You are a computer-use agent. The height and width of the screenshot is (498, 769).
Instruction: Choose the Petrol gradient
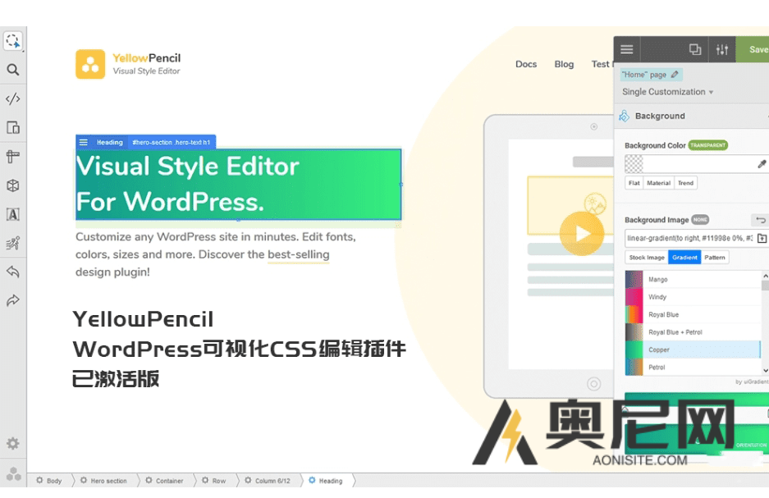(693, 367)
